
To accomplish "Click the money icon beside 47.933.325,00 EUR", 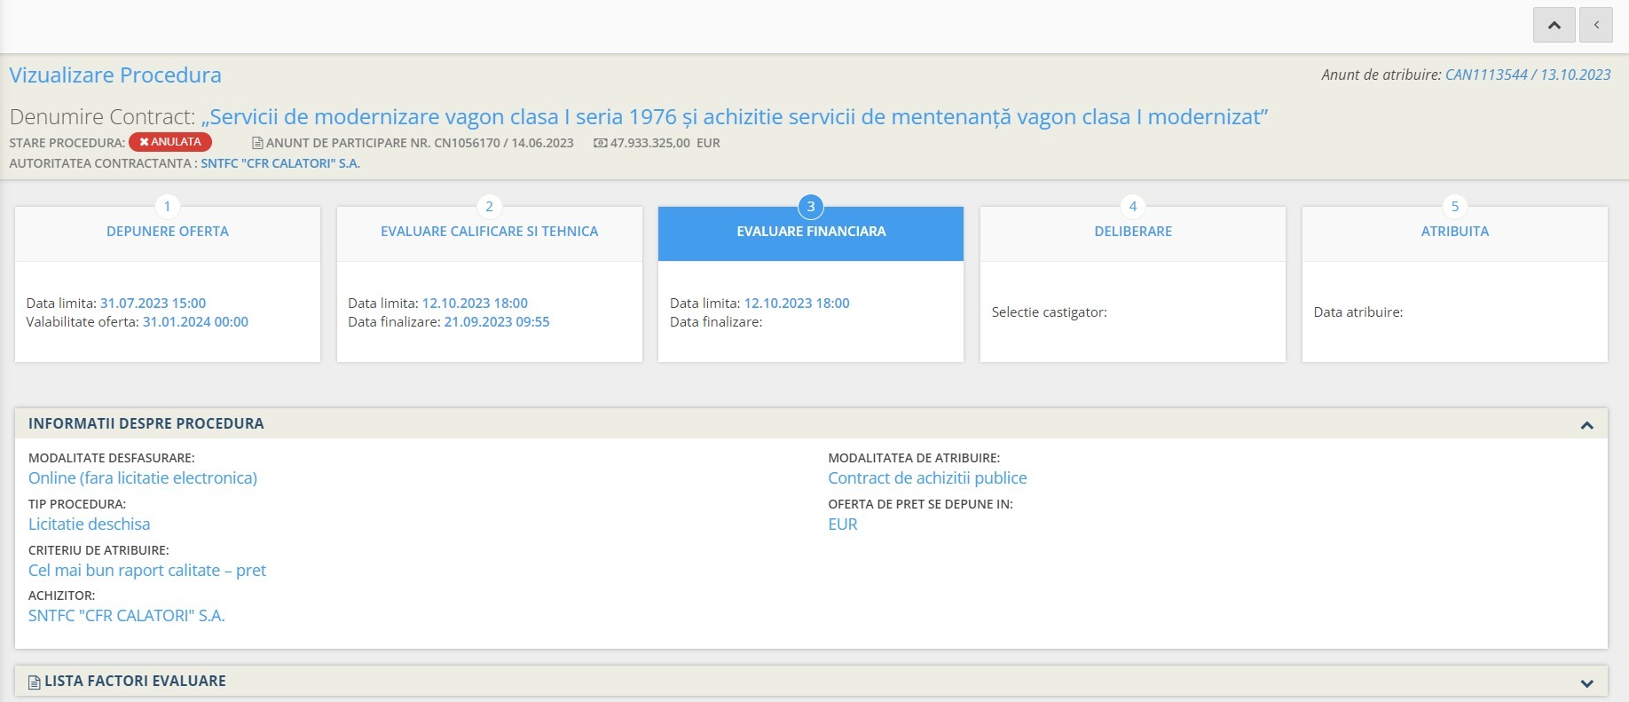I will coord(601,143).
